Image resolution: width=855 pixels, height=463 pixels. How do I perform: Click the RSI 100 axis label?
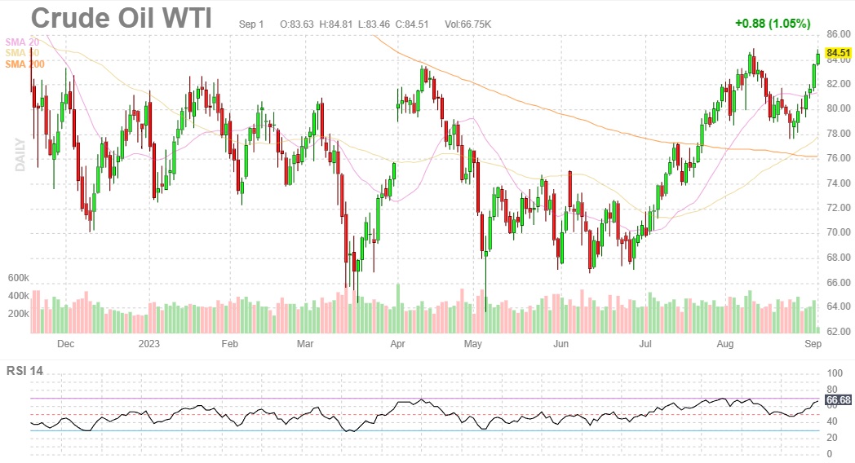(x=835, y=373)
